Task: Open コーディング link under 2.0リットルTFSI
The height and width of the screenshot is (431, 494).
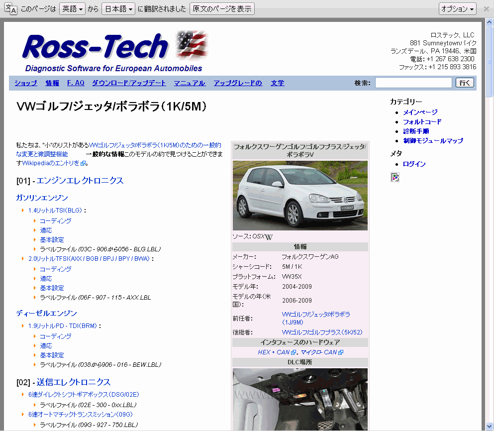Action: pyautogui.click(x=55, y=269)
